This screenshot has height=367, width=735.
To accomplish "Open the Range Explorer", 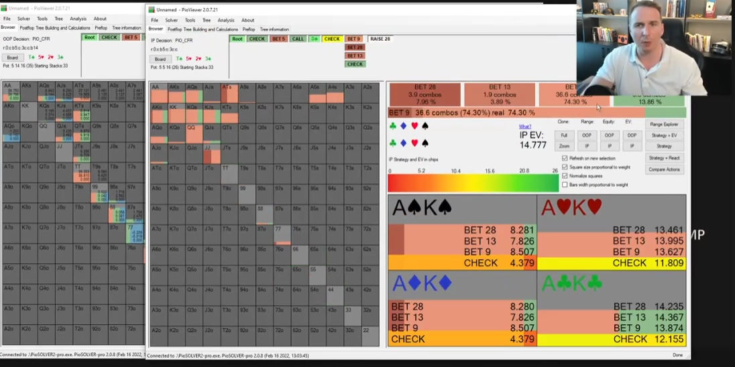I will [664, 125].
